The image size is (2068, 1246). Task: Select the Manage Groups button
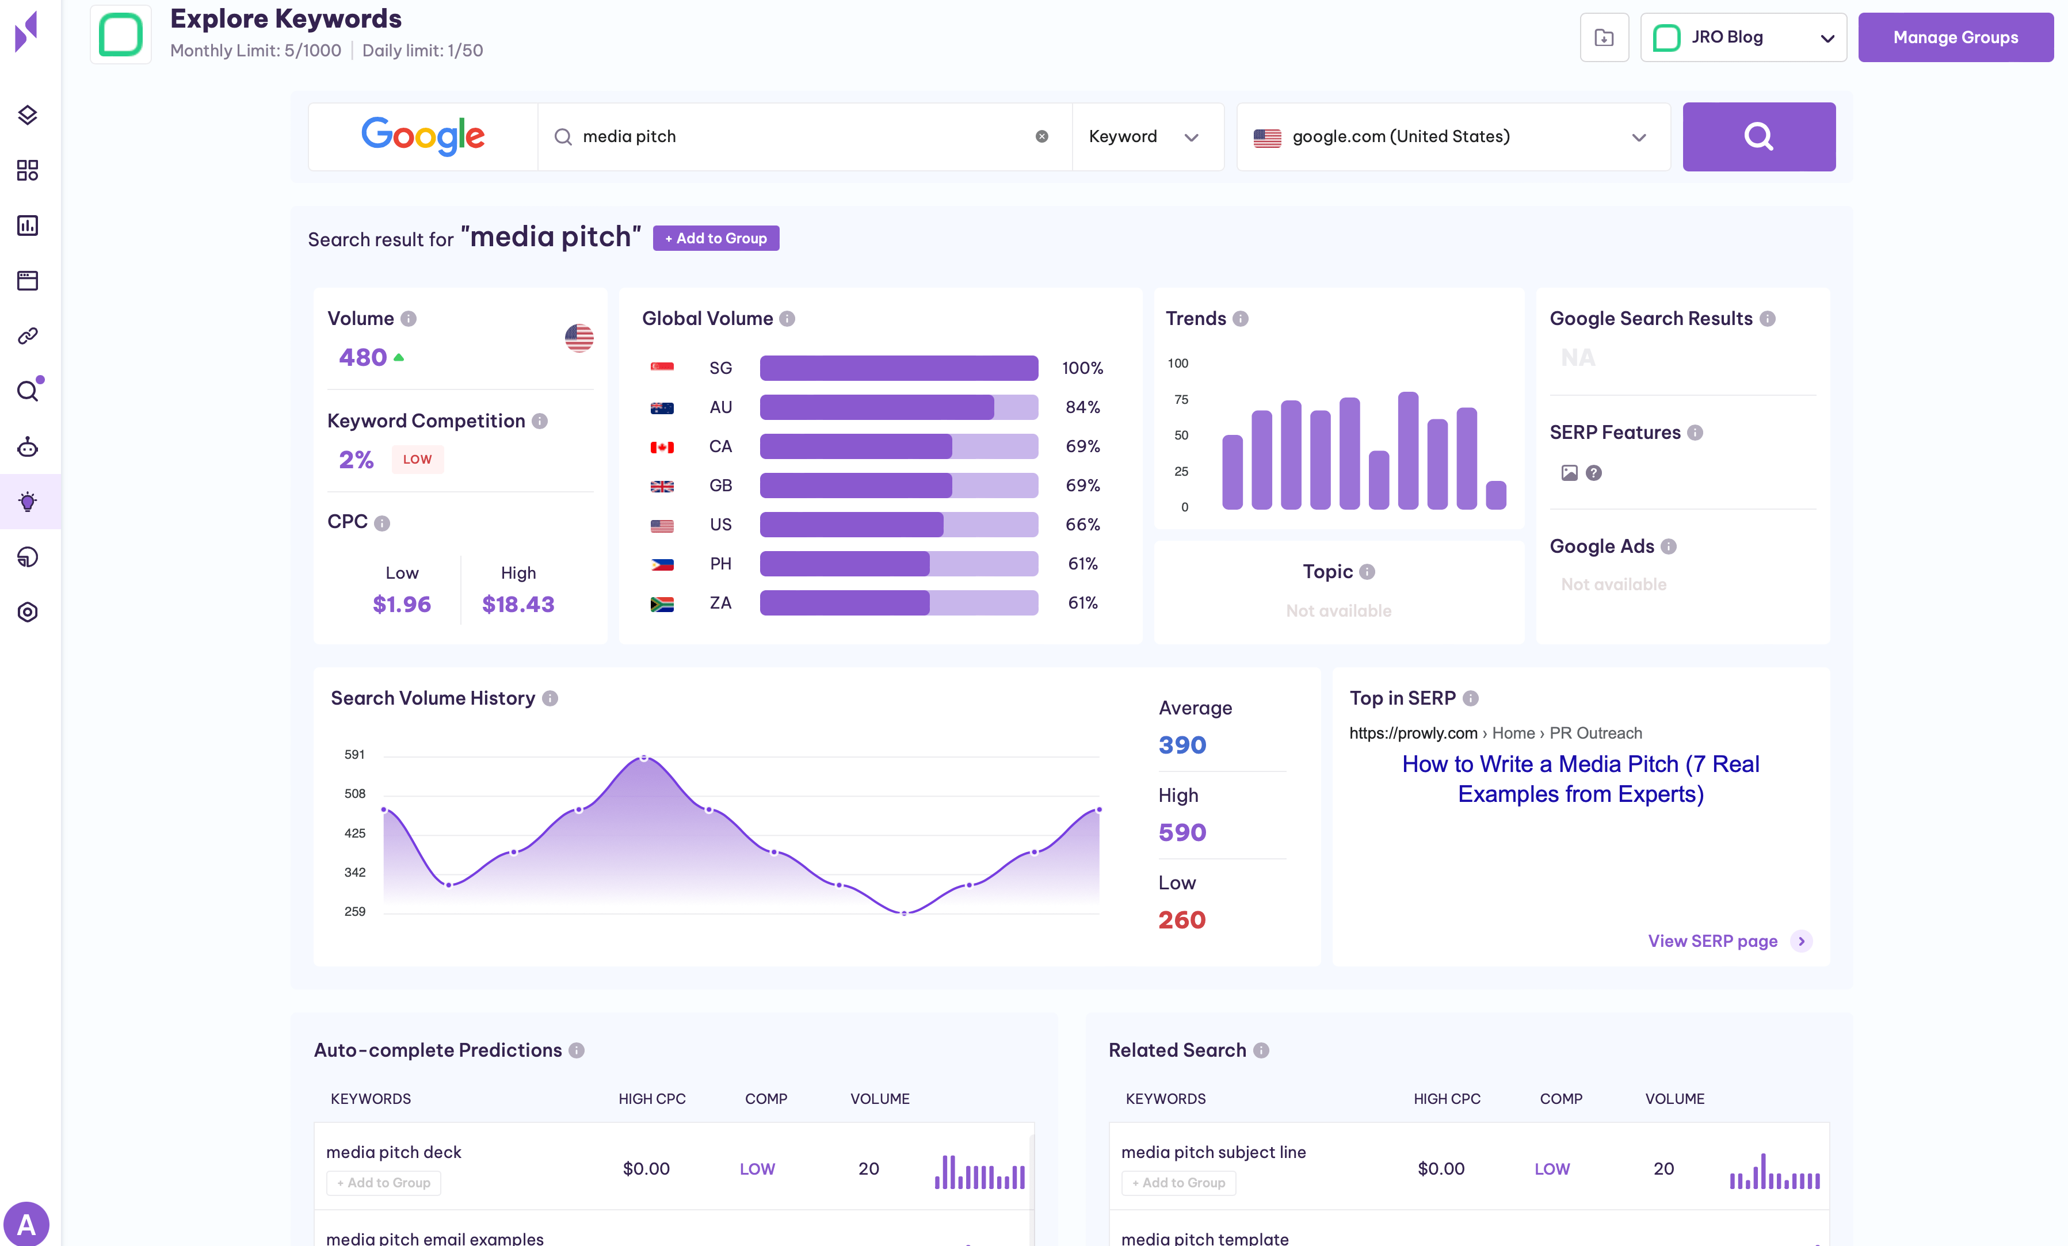pos(1953,37)
